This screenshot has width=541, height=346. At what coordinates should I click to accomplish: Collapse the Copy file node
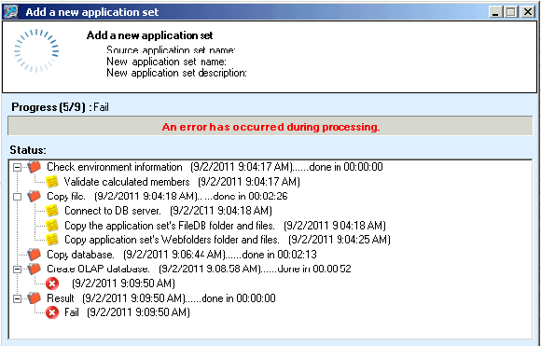tap(17, 197)
